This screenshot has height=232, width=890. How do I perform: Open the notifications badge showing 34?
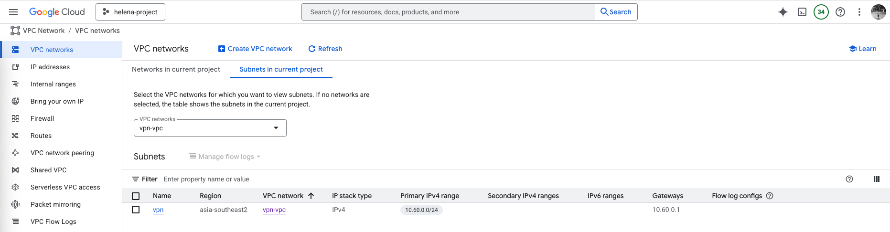(821, 12)
